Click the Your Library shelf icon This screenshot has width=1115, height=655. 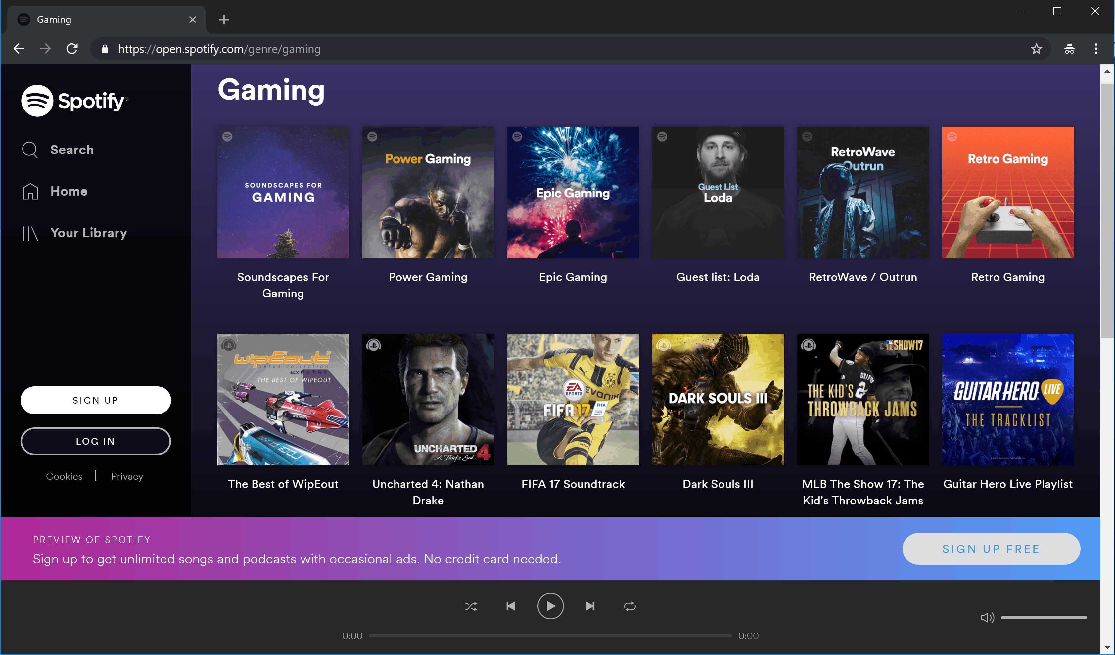(30, 233)
